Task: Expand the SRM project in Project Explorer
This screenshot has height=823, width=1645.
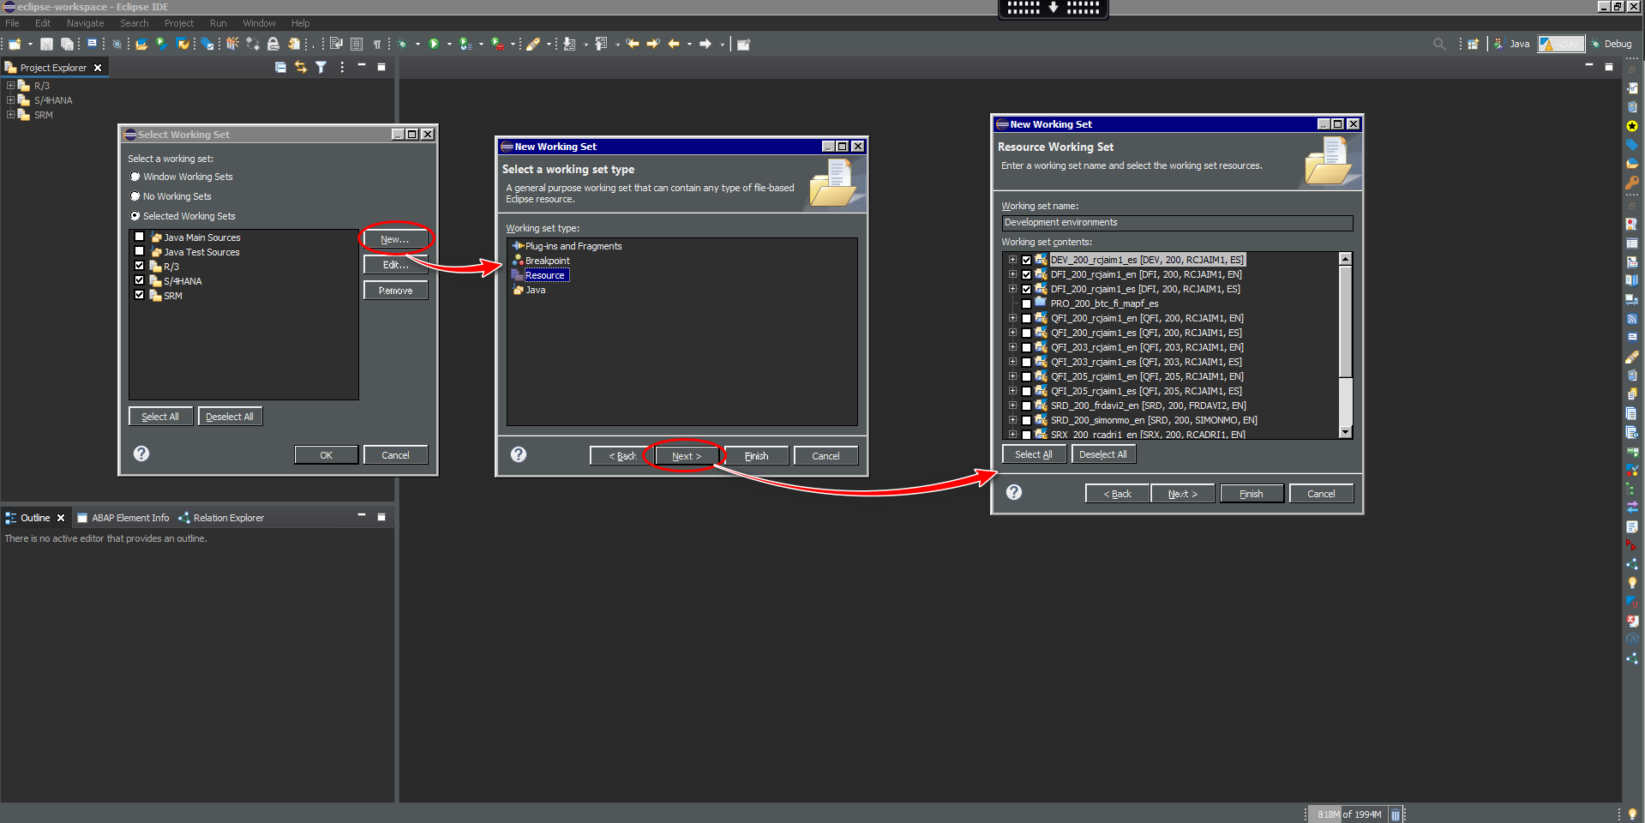Action: click(x=10, y=115)
